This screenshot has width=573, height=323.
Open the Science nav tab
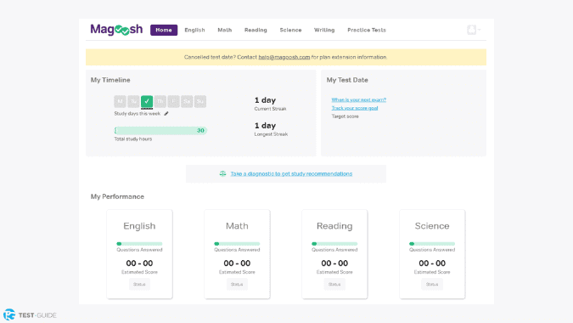click(290, 30)
